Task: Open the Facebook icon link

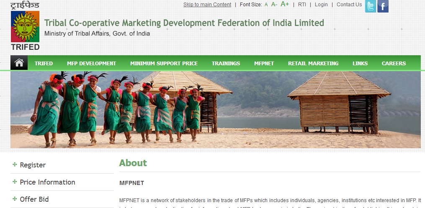Action: tap(383, 6)
